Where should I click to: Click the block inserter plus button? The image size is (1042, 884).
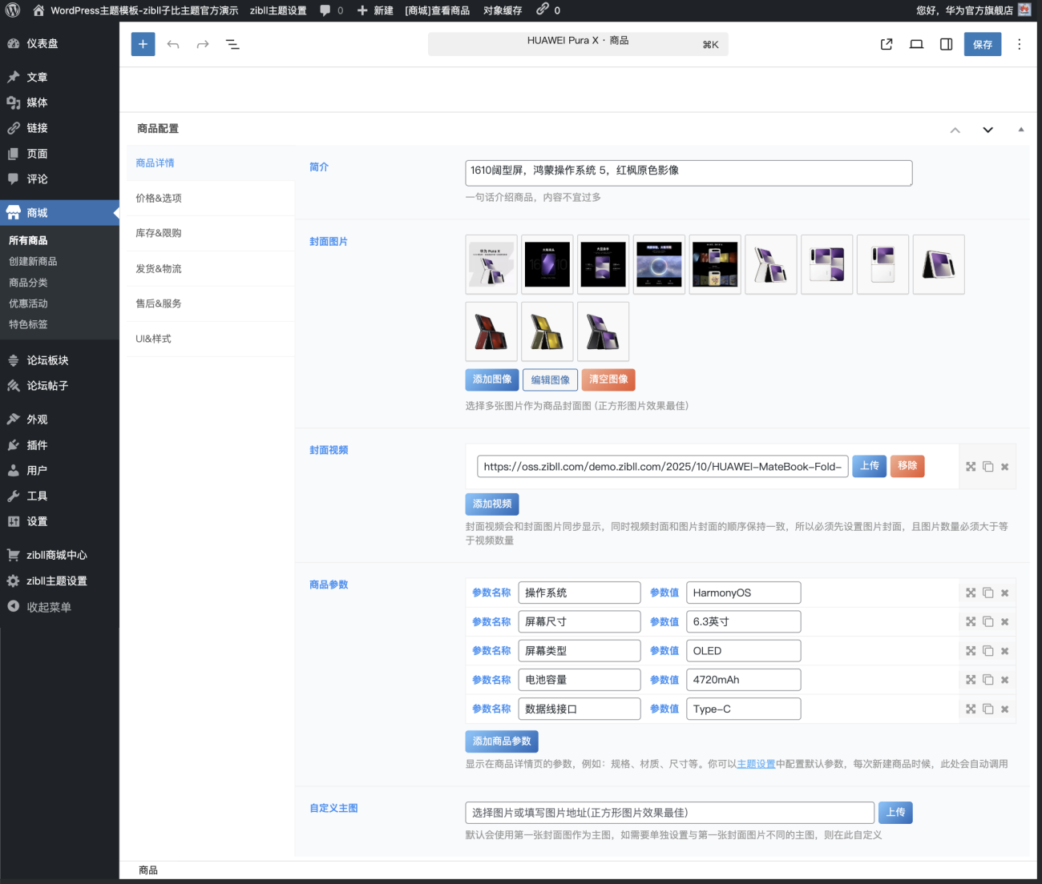(143, 44)
